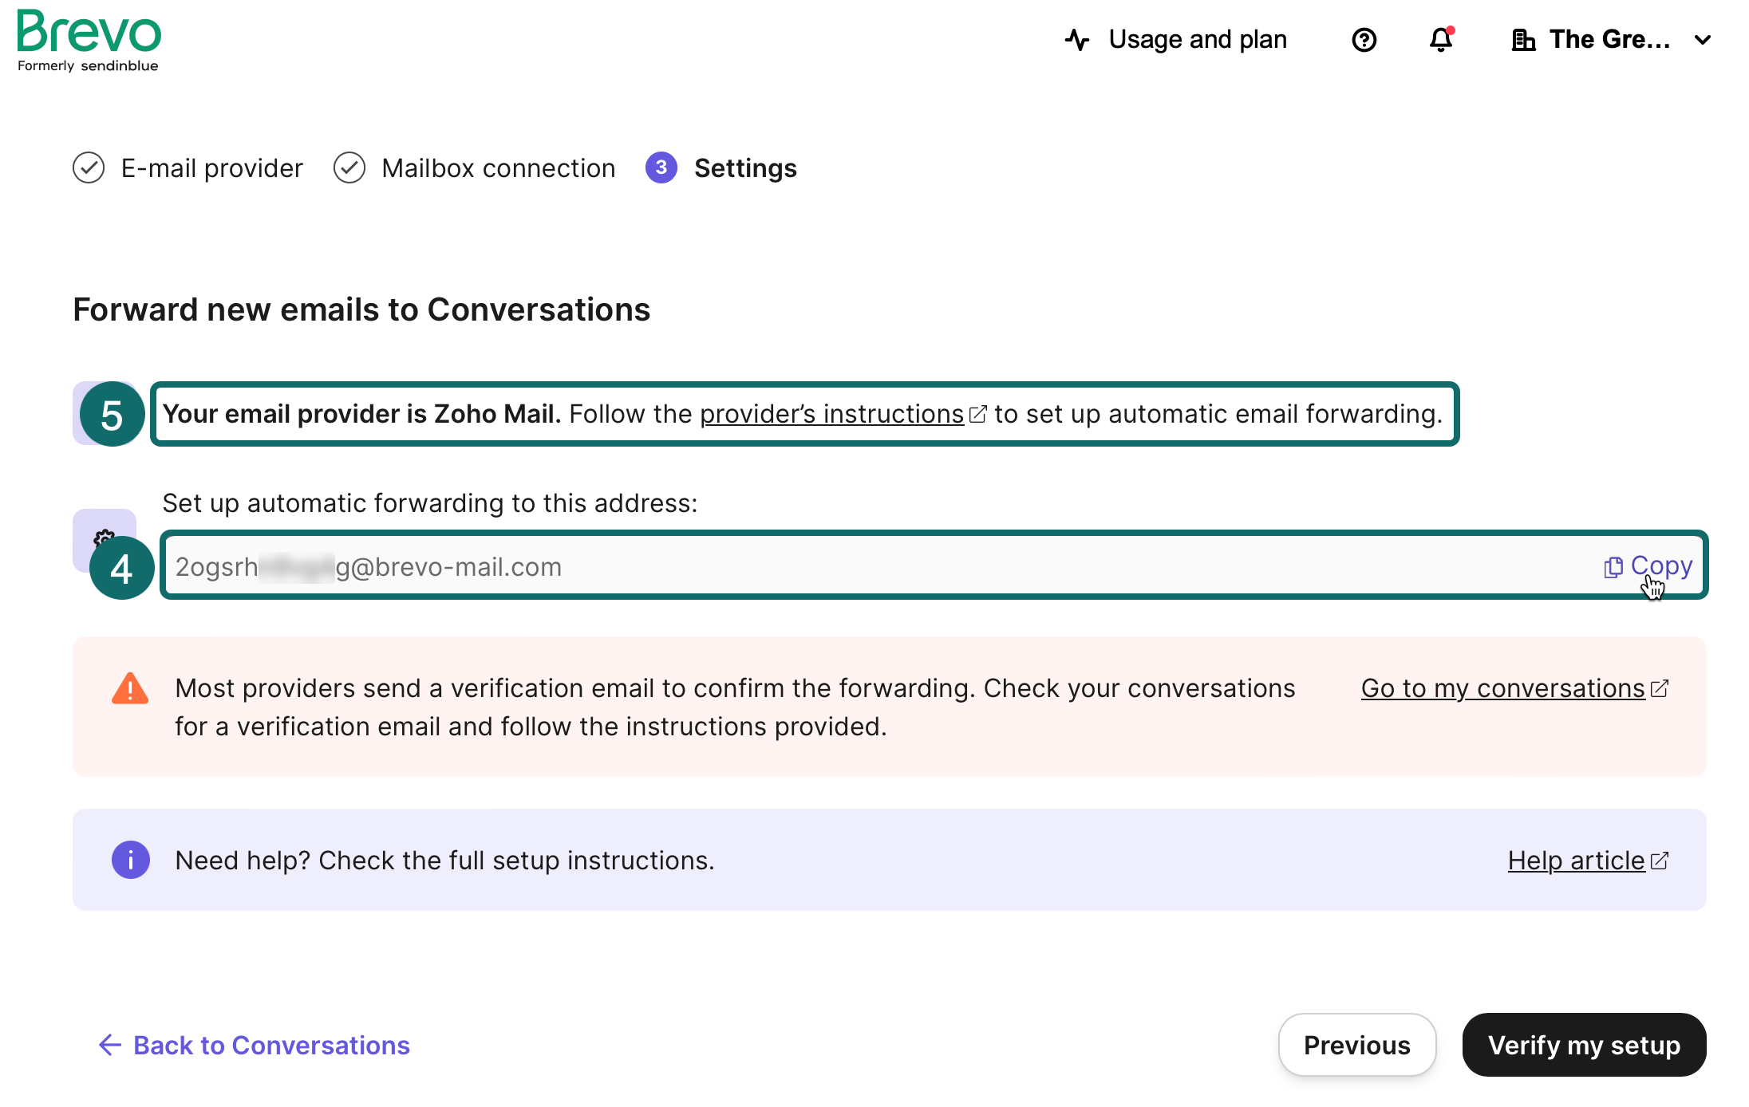Open the provider's instructions link
Screen dimensions: 1749x1107
(832, 414)
